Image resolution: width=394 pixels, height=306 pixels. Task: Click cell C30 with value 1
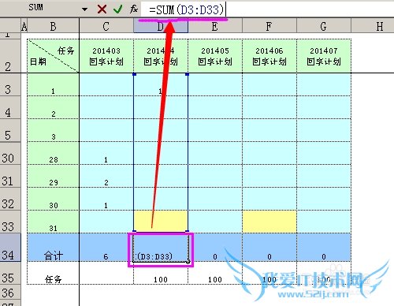click(106, 153)
